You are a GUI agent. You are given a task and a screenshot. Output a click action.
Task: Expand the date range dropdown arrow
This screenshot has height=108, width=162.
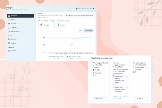[94, 9]
